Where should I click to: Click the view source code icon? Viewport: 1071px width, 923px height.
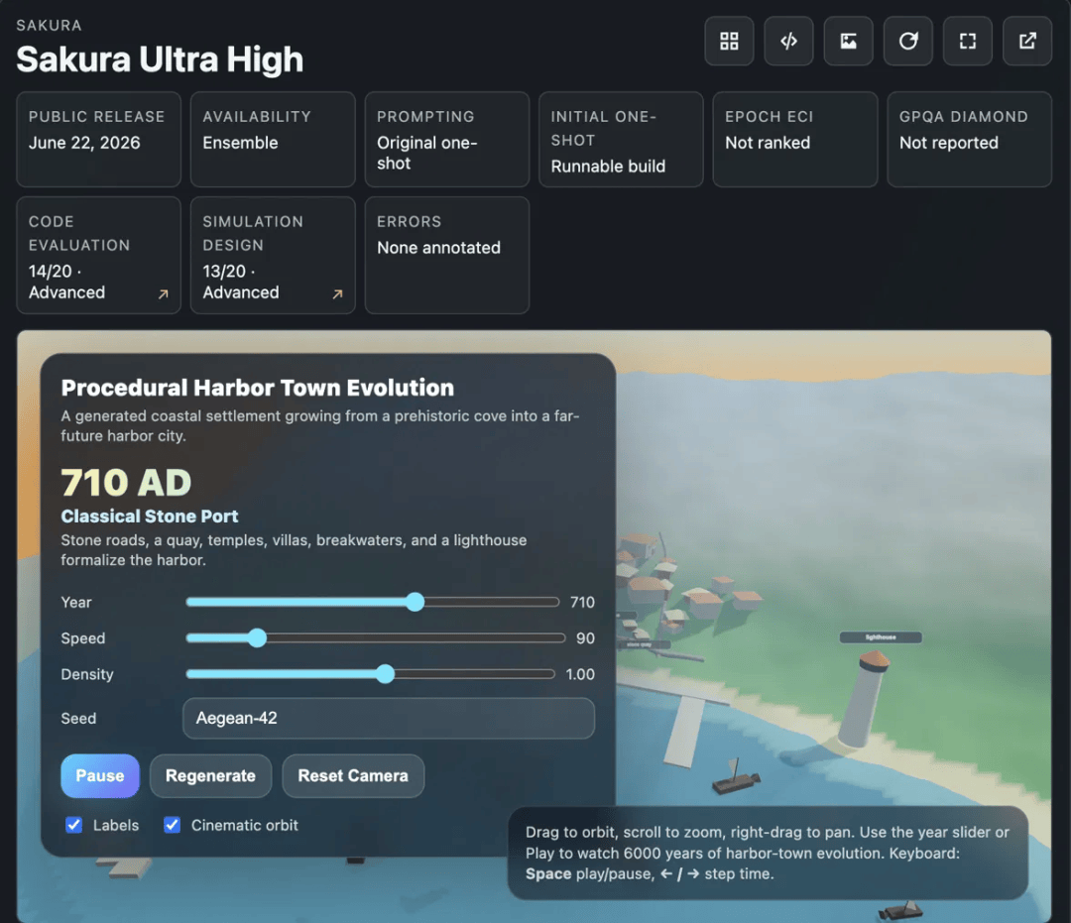coord(788,41)
